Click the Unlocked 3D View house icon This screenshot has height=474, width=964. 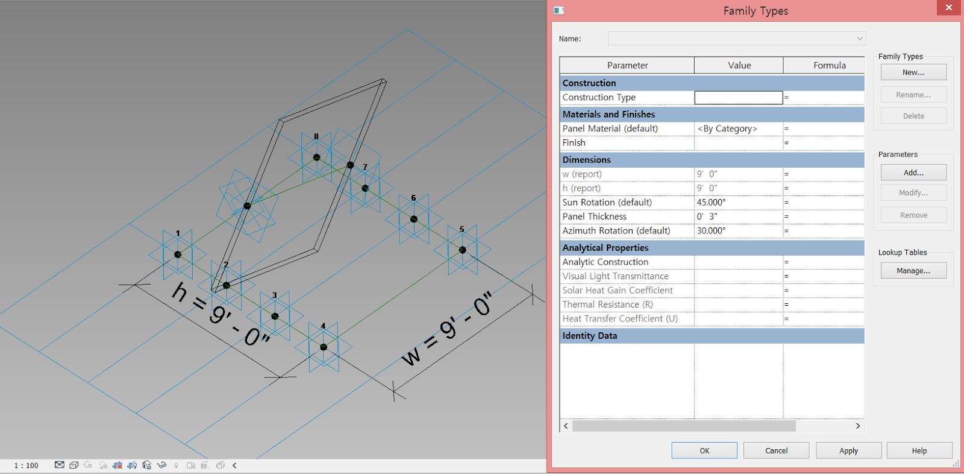pyautogui.click(x=146, y=465)
